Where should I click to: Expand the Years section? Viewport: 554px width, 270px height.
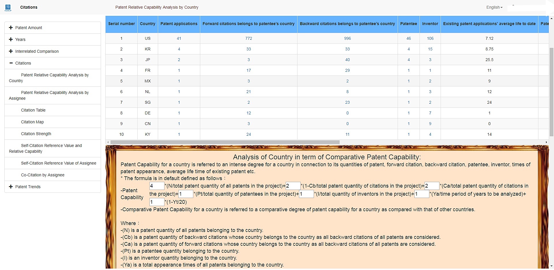point(53,39)
